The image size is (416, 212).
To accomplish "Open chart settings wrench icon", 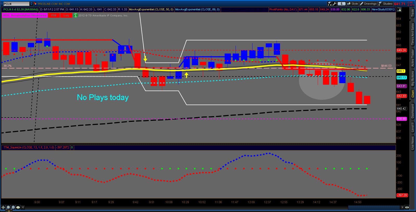I will 335,4.
